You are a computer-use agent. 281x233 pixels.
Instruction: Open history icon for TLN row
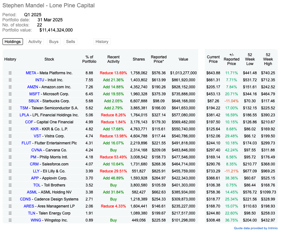tap(10, 213)
